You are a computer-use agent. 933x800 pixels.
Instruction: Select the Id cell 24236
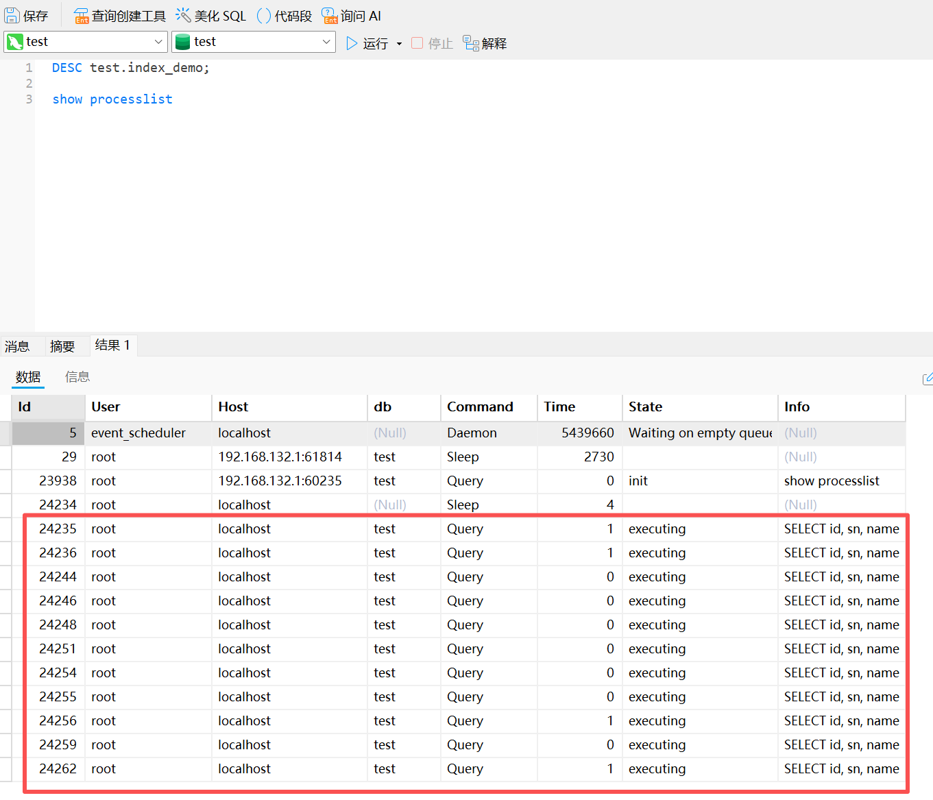[x=48, y=553]
